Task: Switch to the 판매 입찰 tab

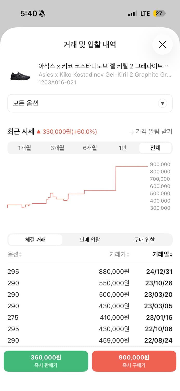Action: click(x=89, y=240)
